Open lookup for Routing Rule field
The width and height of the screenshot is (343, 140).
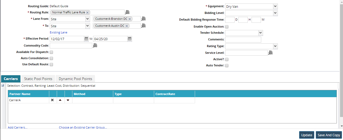128,12
